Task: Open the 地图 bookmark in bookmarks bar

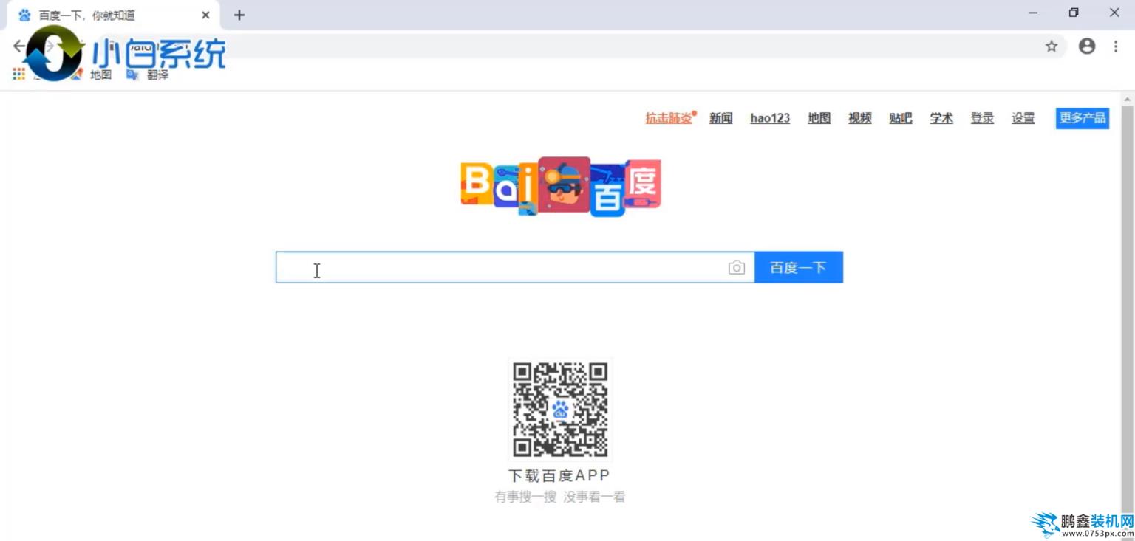Action: (92, 75)
